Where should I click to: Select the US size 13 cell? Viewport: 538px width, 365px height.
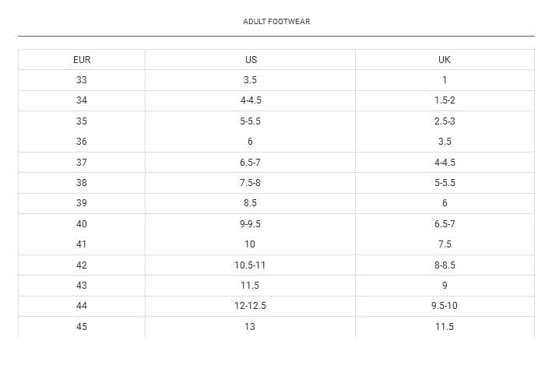[250, 327]
